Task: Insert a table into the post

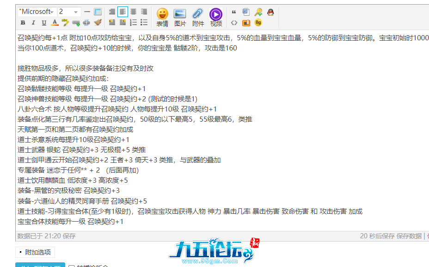Action: (x=98, y=11)
